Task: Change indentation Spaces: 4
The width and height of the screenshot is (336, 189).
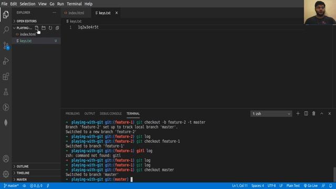Action: click(258, 186)
